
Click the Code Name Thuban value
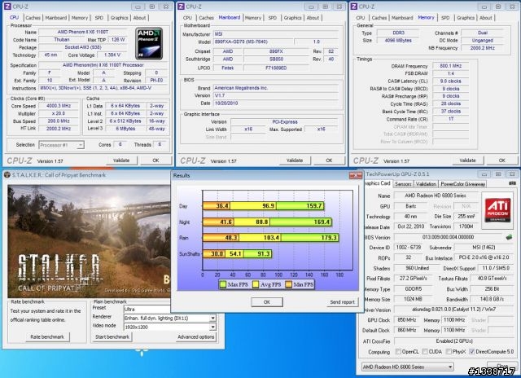tap(62, 40)
